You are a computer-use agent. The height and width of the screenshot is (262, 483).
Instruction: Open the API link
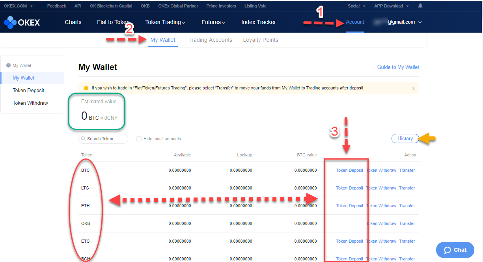click(78, 6)
